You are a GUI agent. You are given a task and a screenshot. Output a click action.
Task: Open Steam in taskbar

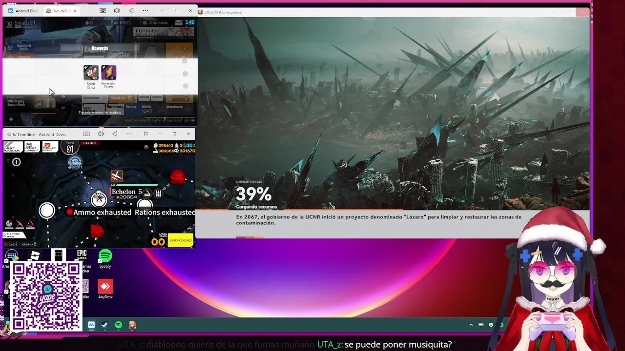104,325
